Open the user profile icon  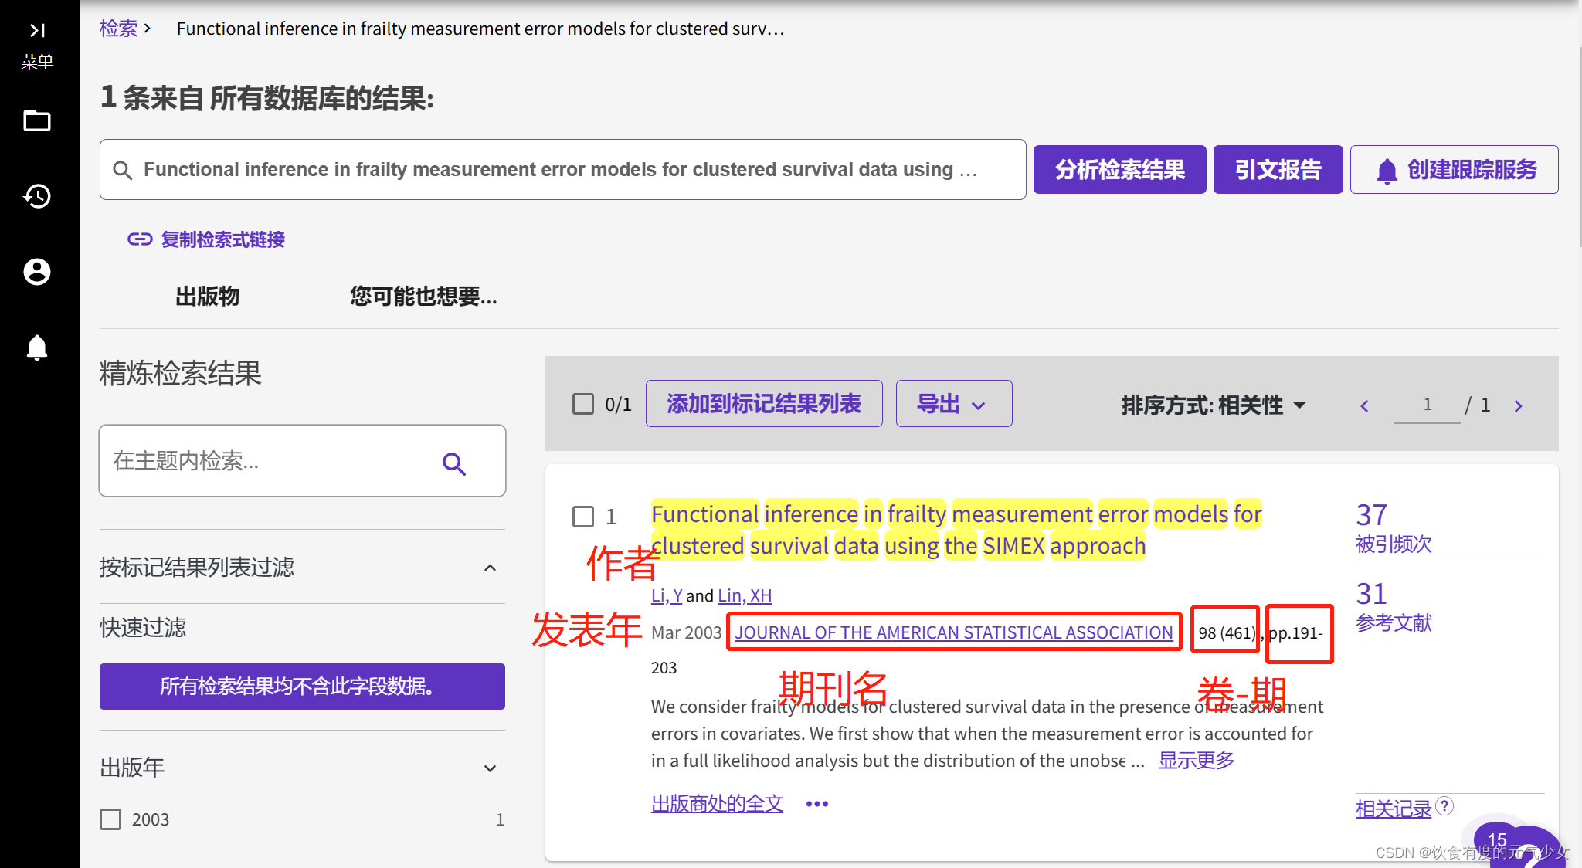click(x=37, y=272)
